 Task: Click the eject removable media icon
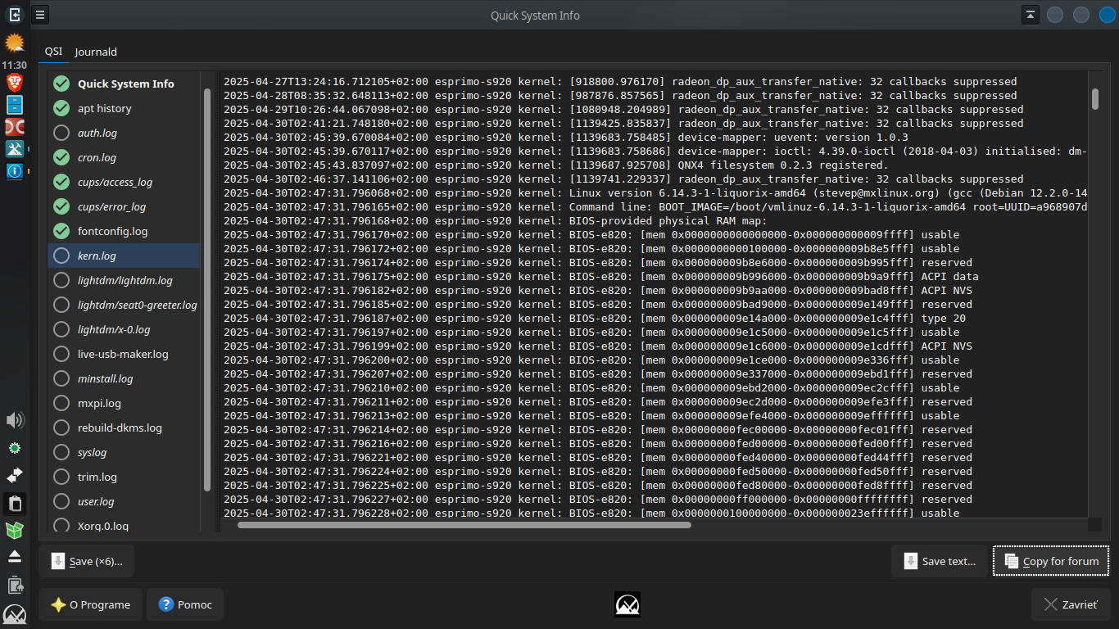click(15, 557)
